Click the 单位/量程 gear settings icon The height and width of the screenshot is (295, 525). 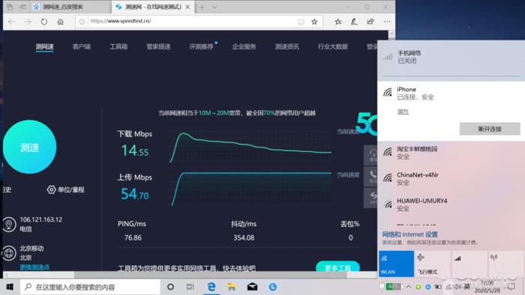[x=51, y=189]
